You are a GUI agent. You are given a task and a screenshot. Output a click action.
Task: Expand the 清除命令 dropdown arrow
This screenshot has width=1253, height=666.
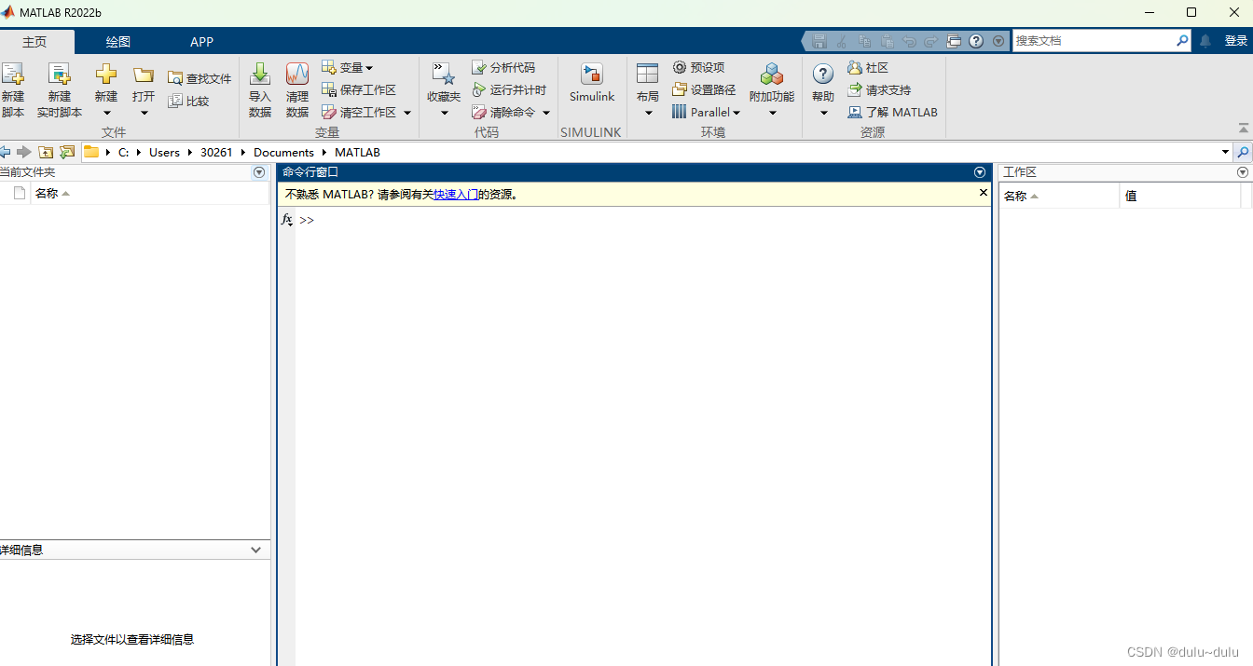point(546,113)
